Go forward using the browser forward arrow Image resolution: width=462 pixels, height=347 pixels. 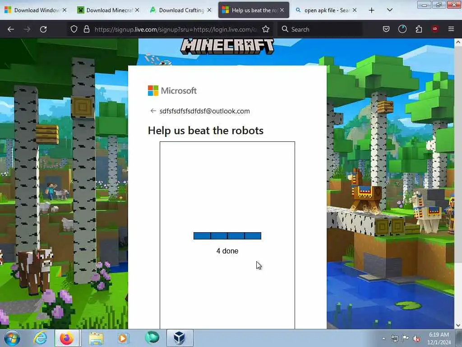tap(27, 29)
